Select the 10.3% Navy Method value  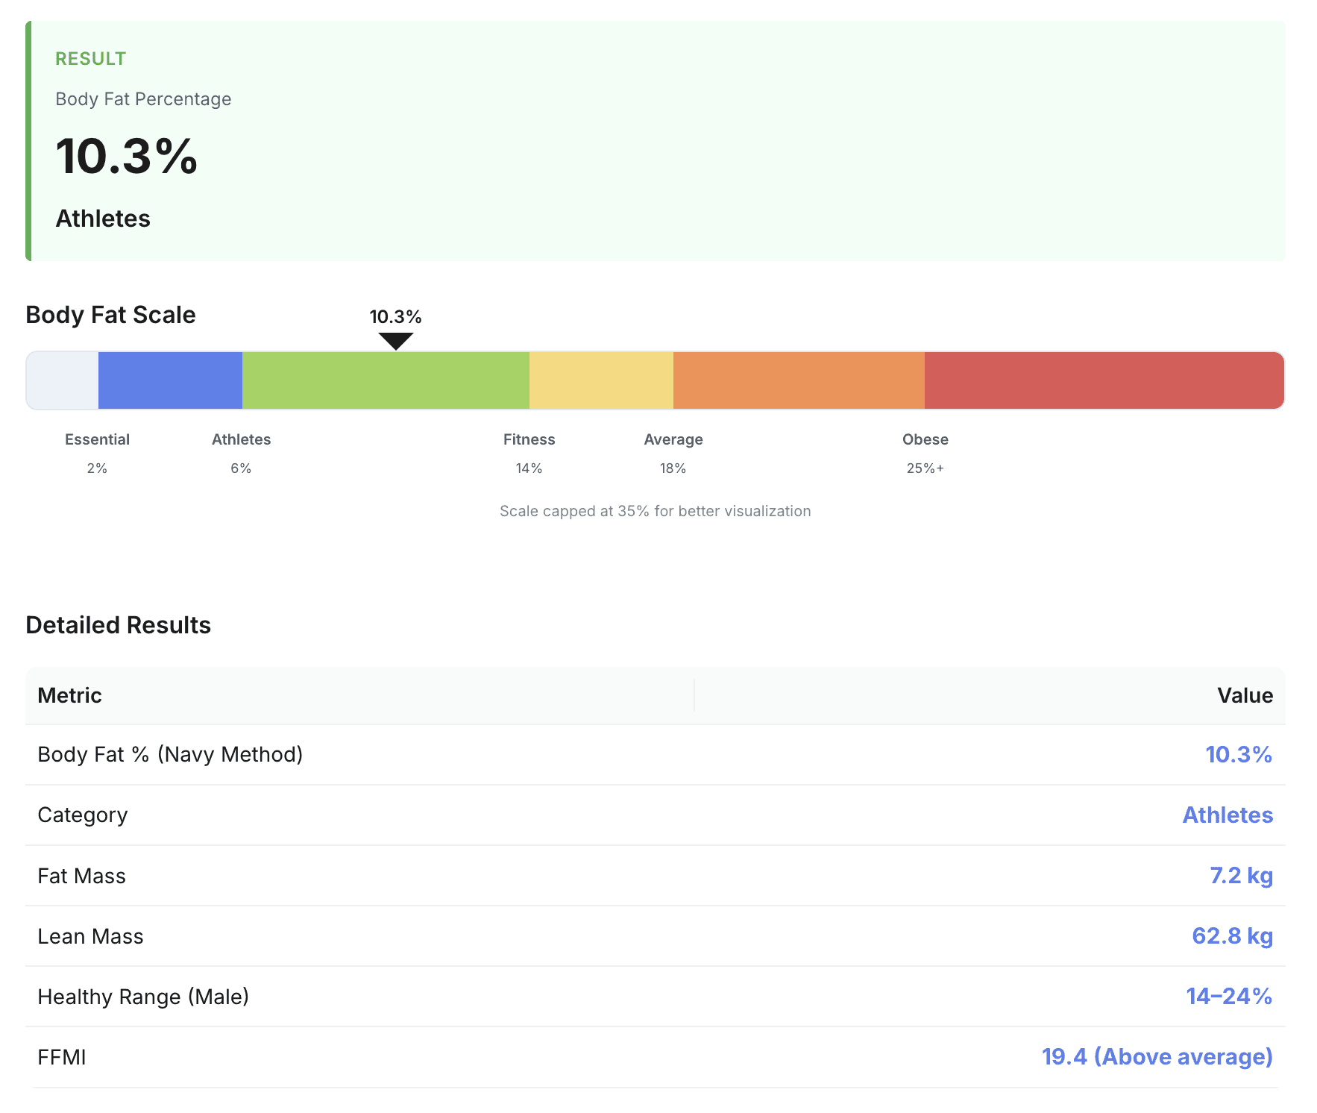click(x=1239, y=754)
